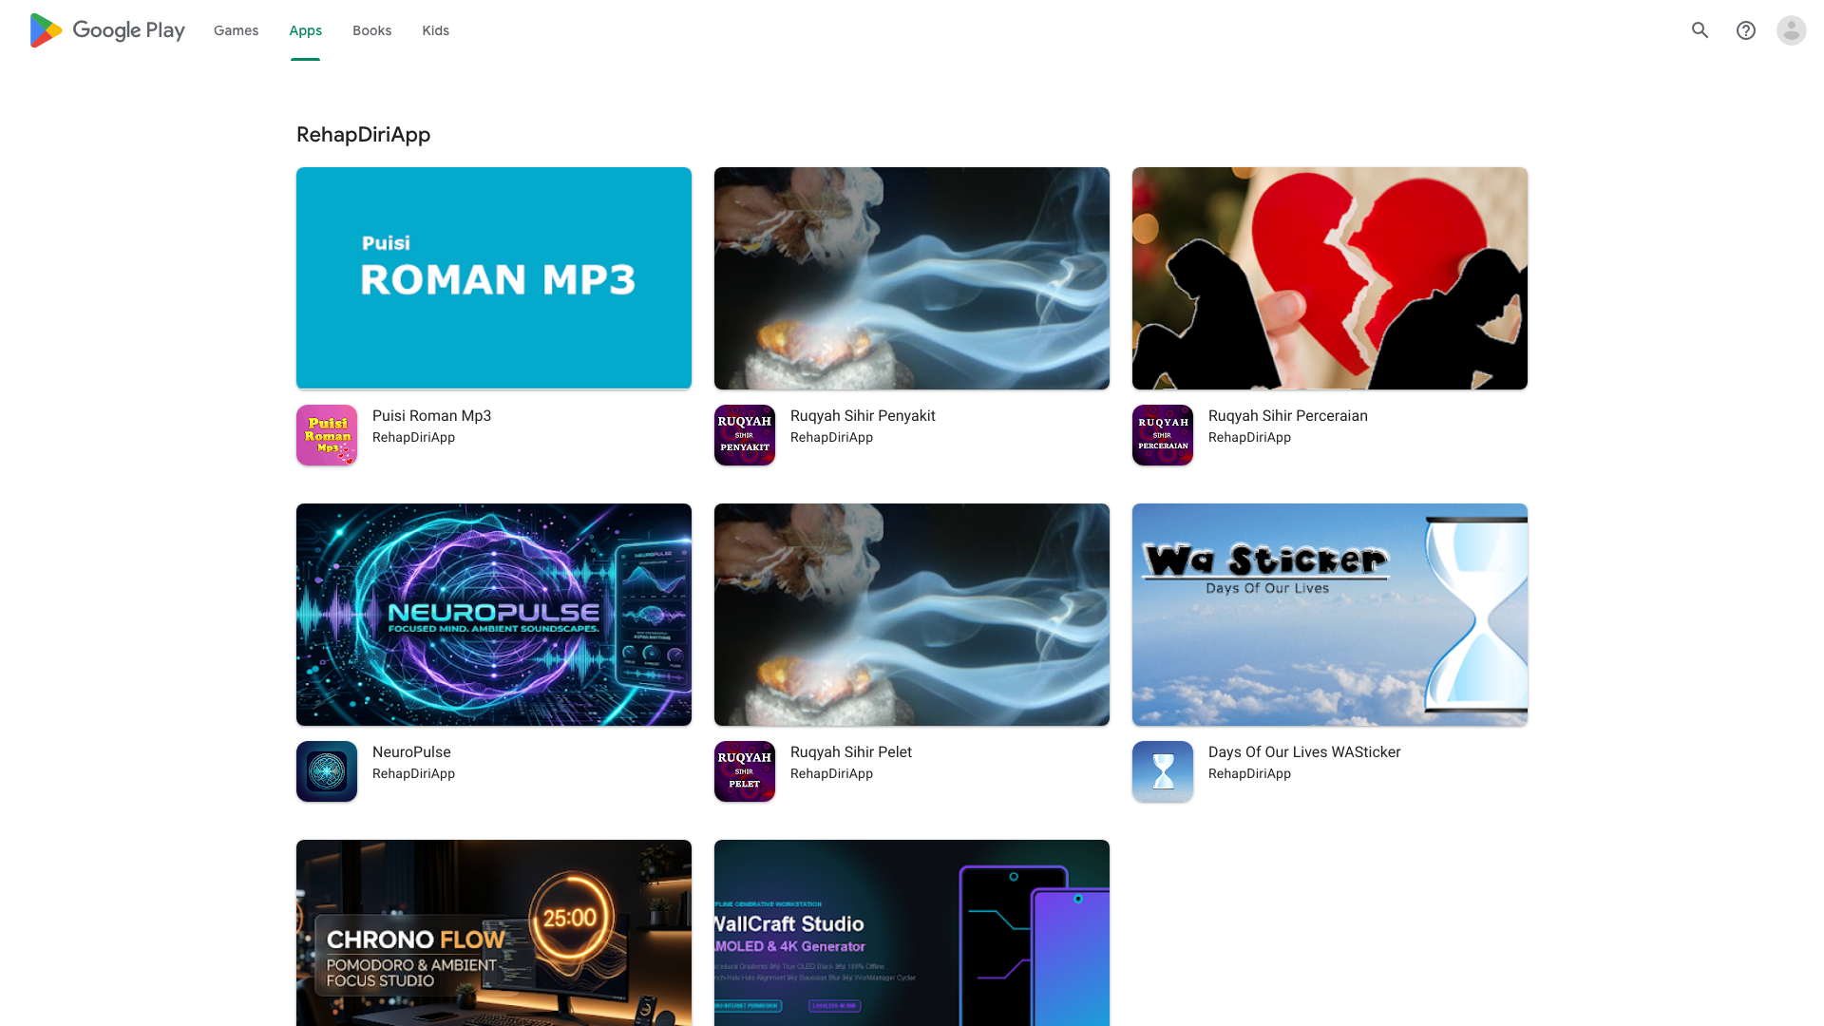Click RehapDiriApp under Puisi Roman Mp3
This screenshot has width=1824, height=1026.
pyautogui.click(x=414, y=438)
